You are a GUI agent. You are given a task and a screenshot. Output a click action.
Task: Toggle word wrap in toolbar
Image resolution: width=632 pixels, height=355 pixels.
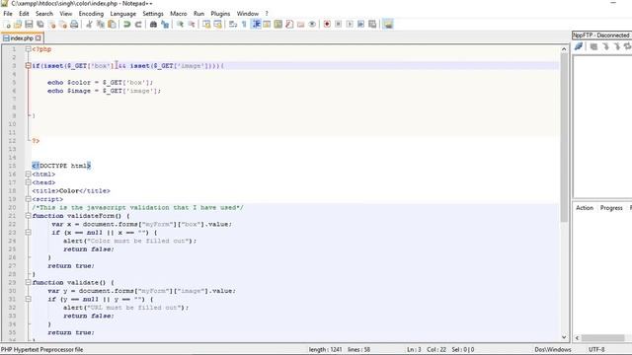233,24
